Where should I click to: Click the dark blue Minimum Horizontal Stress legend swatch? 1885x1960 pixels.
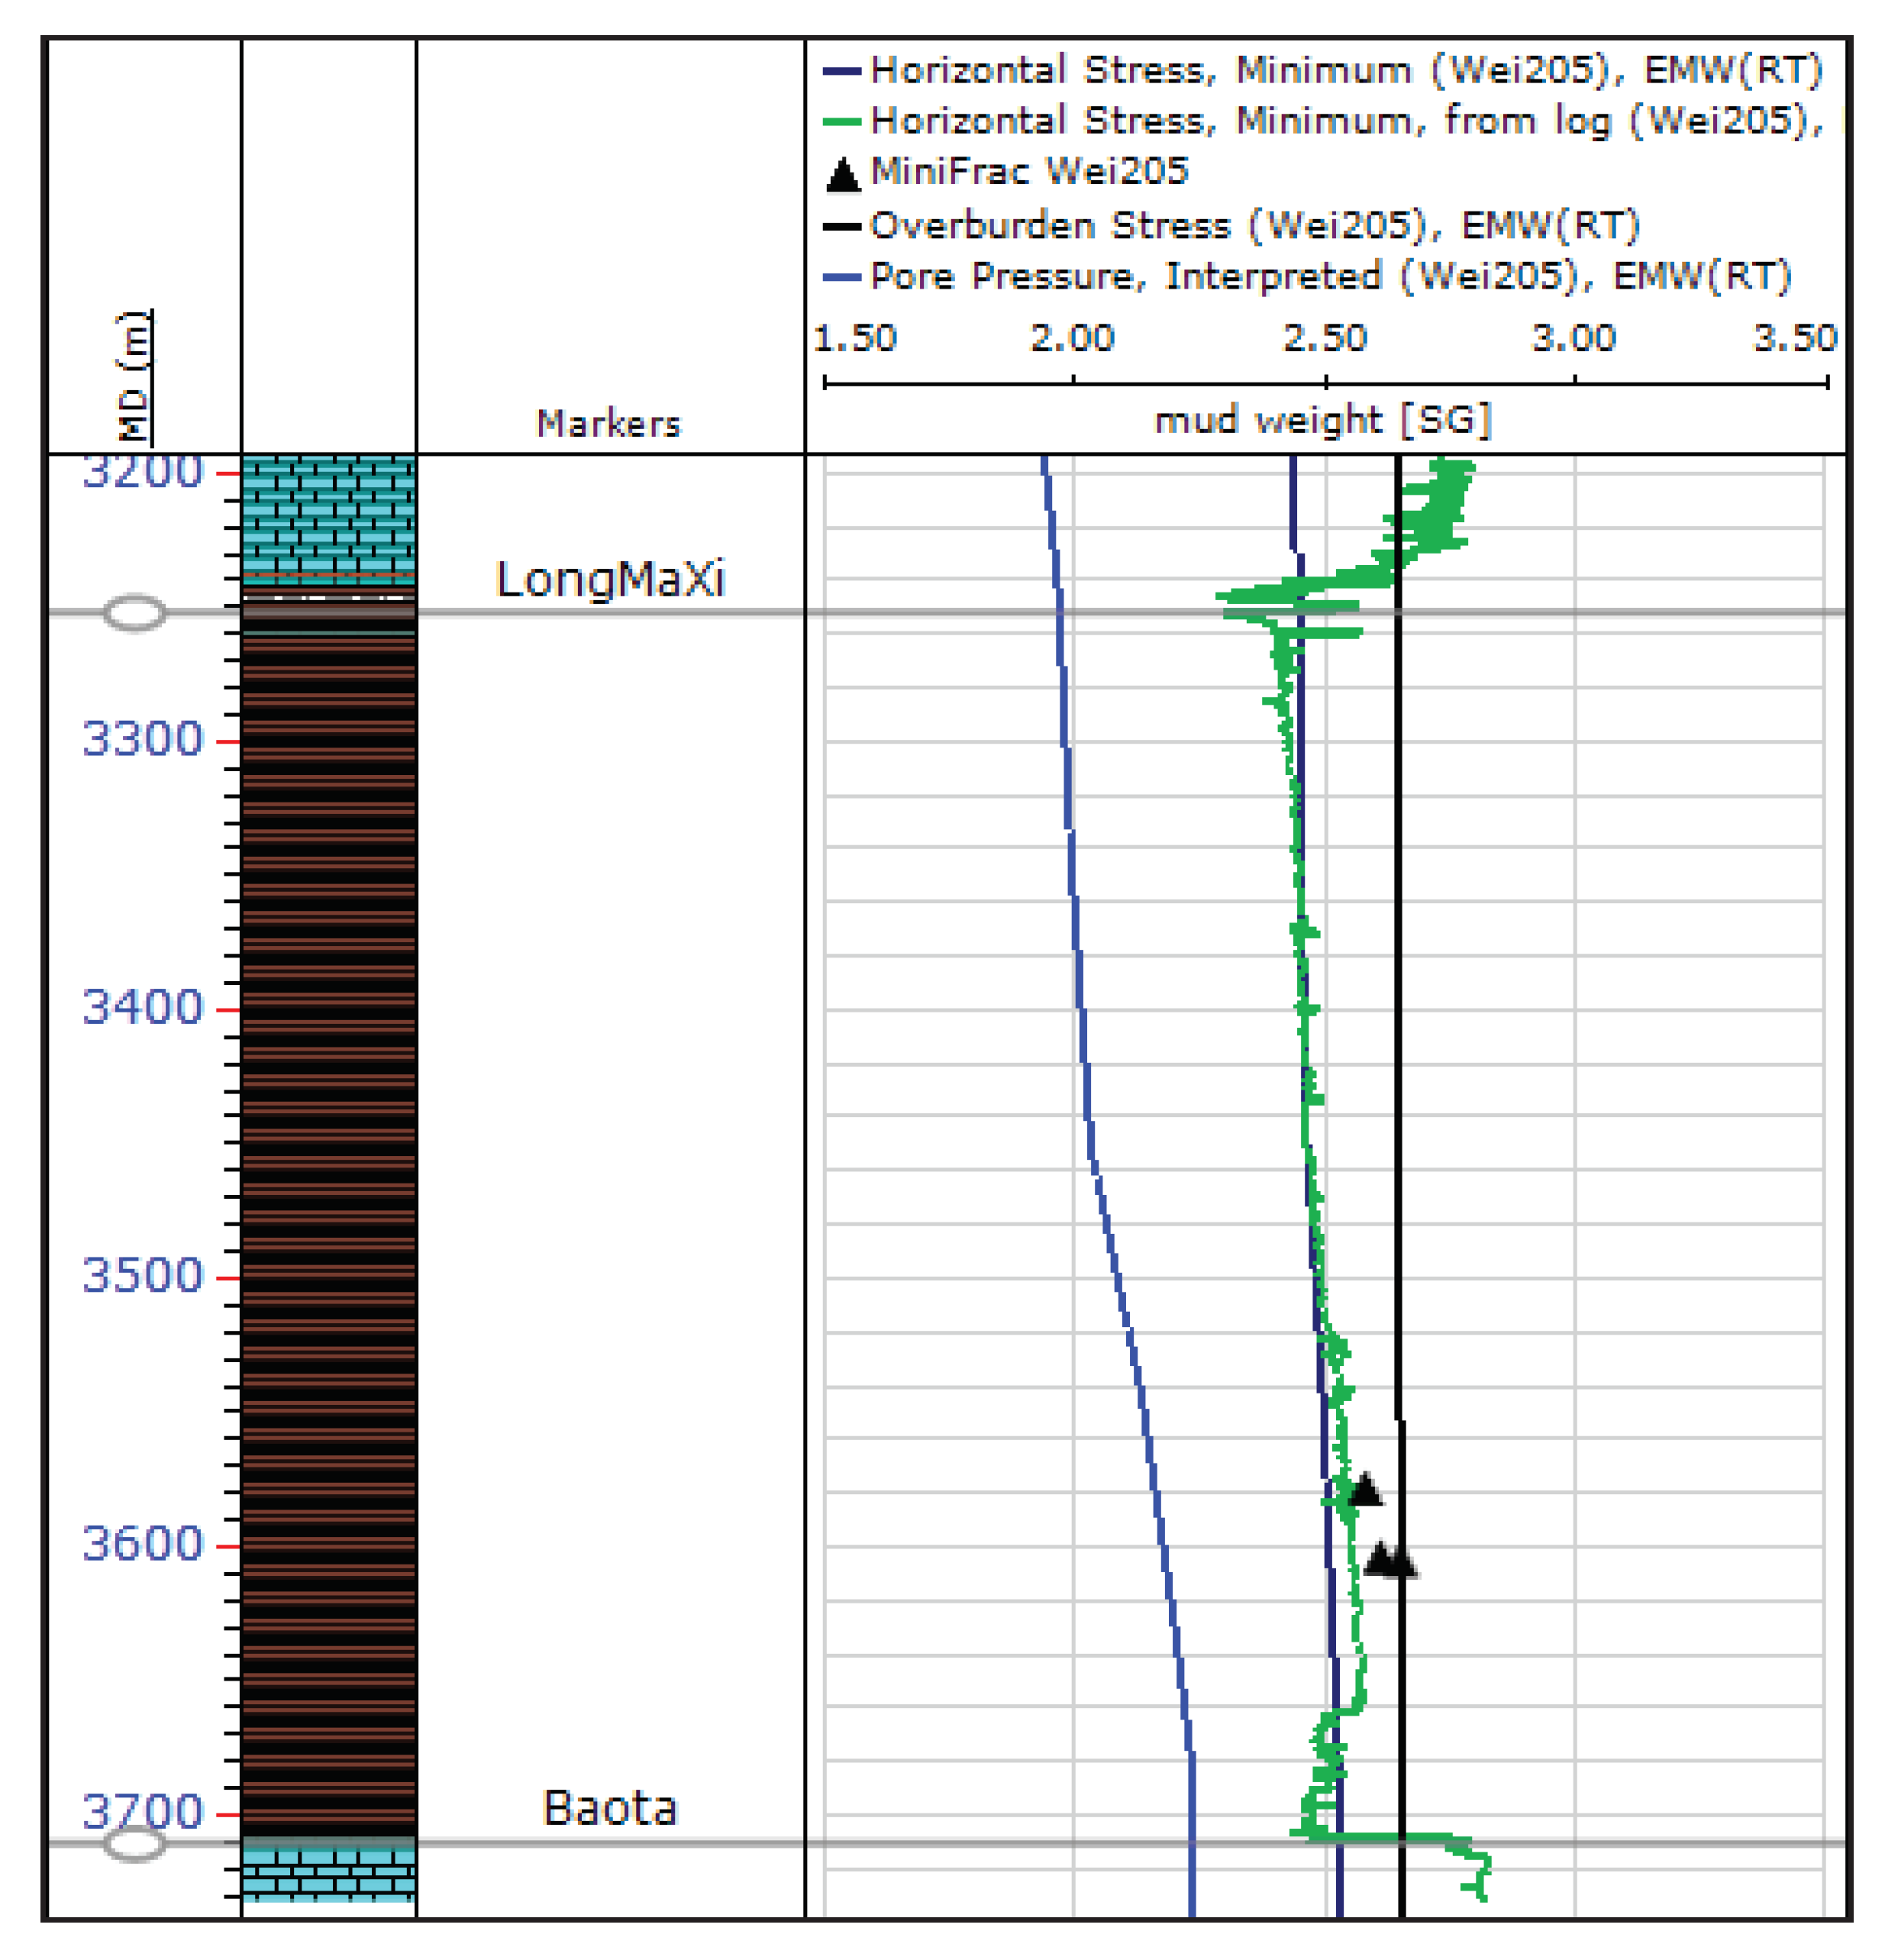(x=842, y=71)
